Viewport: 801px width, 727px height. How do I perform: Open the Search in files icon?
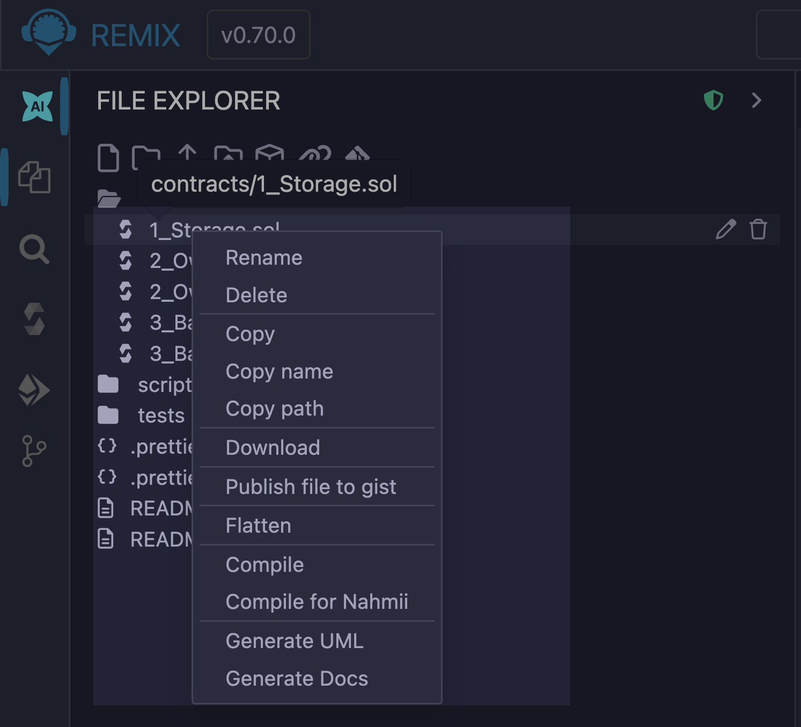coord(34,249)
